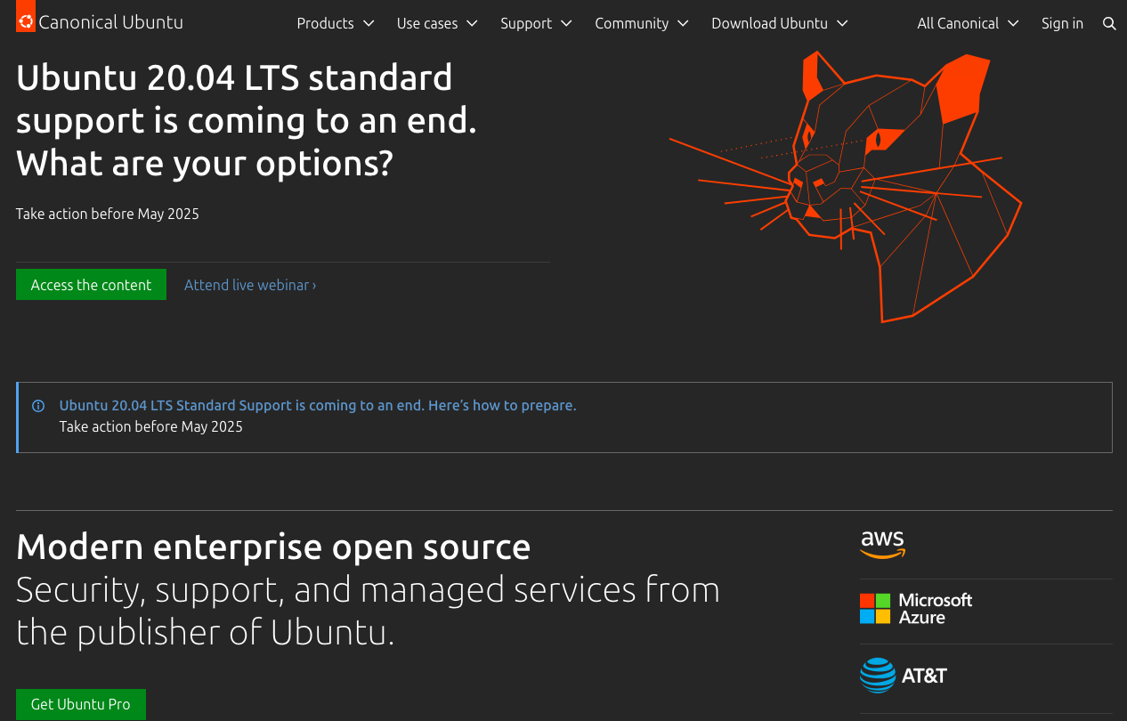
Task: Select the AWS partner logo
Action: pos(882,544)
